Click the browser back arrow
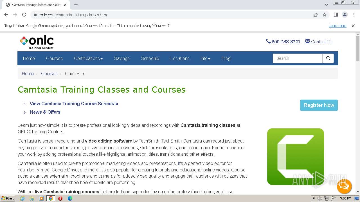The height and width of the screenshot is (202, 360). (x=6, y=15)
